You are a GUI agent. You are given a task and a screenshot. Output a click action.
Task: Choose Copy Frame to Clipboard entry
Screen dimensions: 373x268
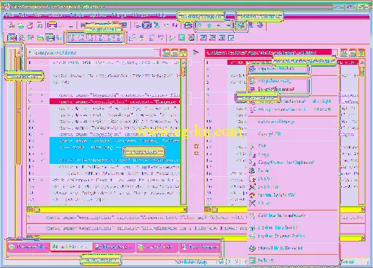293,162
